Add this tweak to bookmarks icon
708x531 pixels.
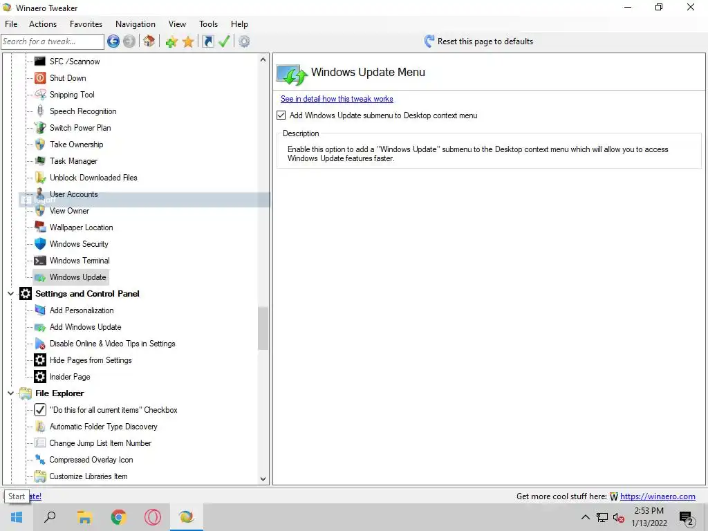pyautogui.click(x=171, y=41)
